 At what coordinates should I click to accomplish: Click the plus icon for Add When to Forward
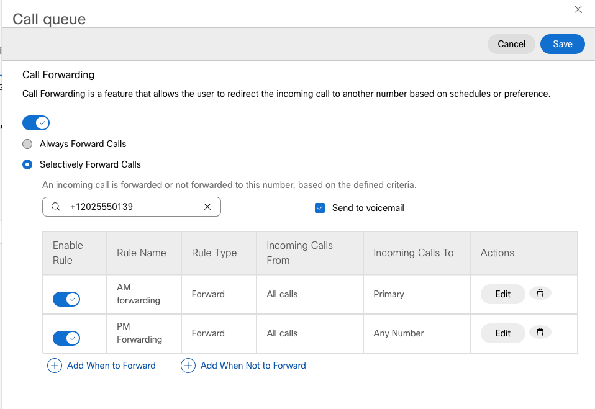click(55, 366)
